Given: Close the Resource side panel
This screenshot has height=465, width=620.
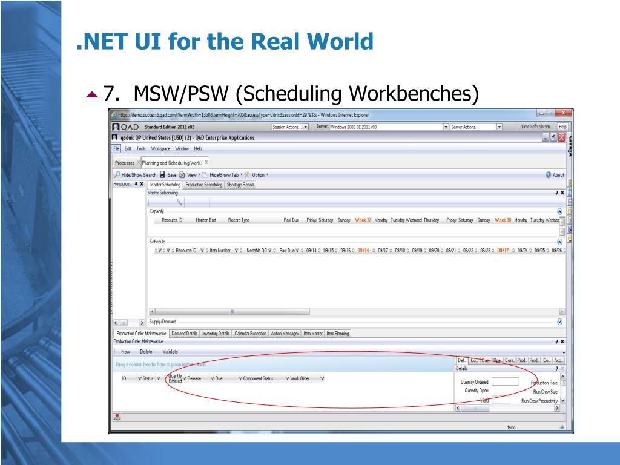Looking at the screenshot, I should coord(142,184).
